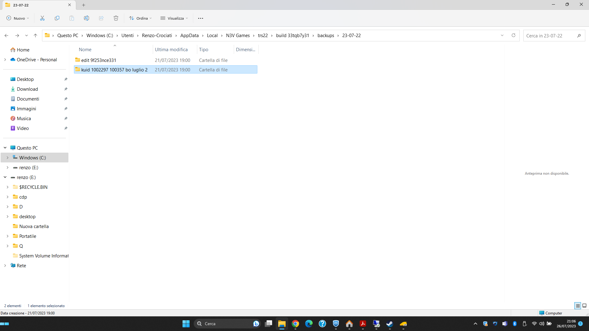Viewport: 589px width, 331px height.
Task: Go up one folder level arrow
Action: click(36, 36)
